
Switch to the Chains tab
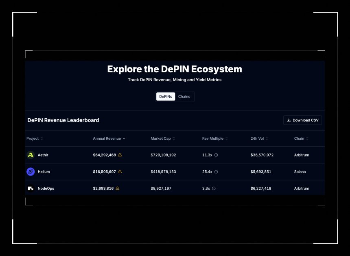(x=184, y=96)
